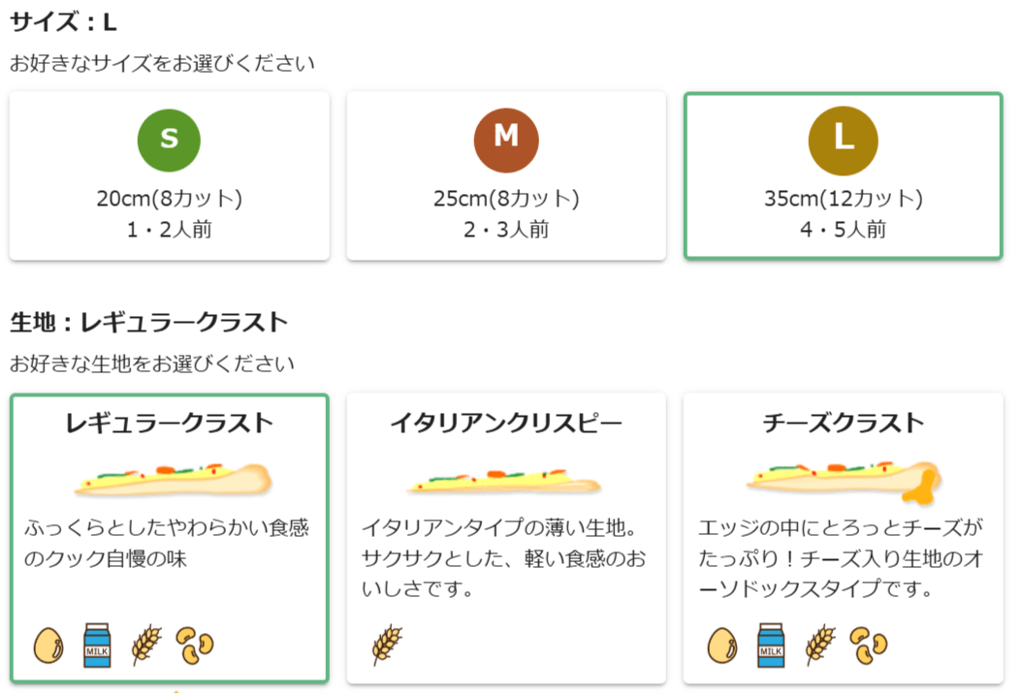Click the MILK carton allergen icon under レギュラークラスト
The width and height of the screenshot is (1021, 693).
[x=94, y=644]
